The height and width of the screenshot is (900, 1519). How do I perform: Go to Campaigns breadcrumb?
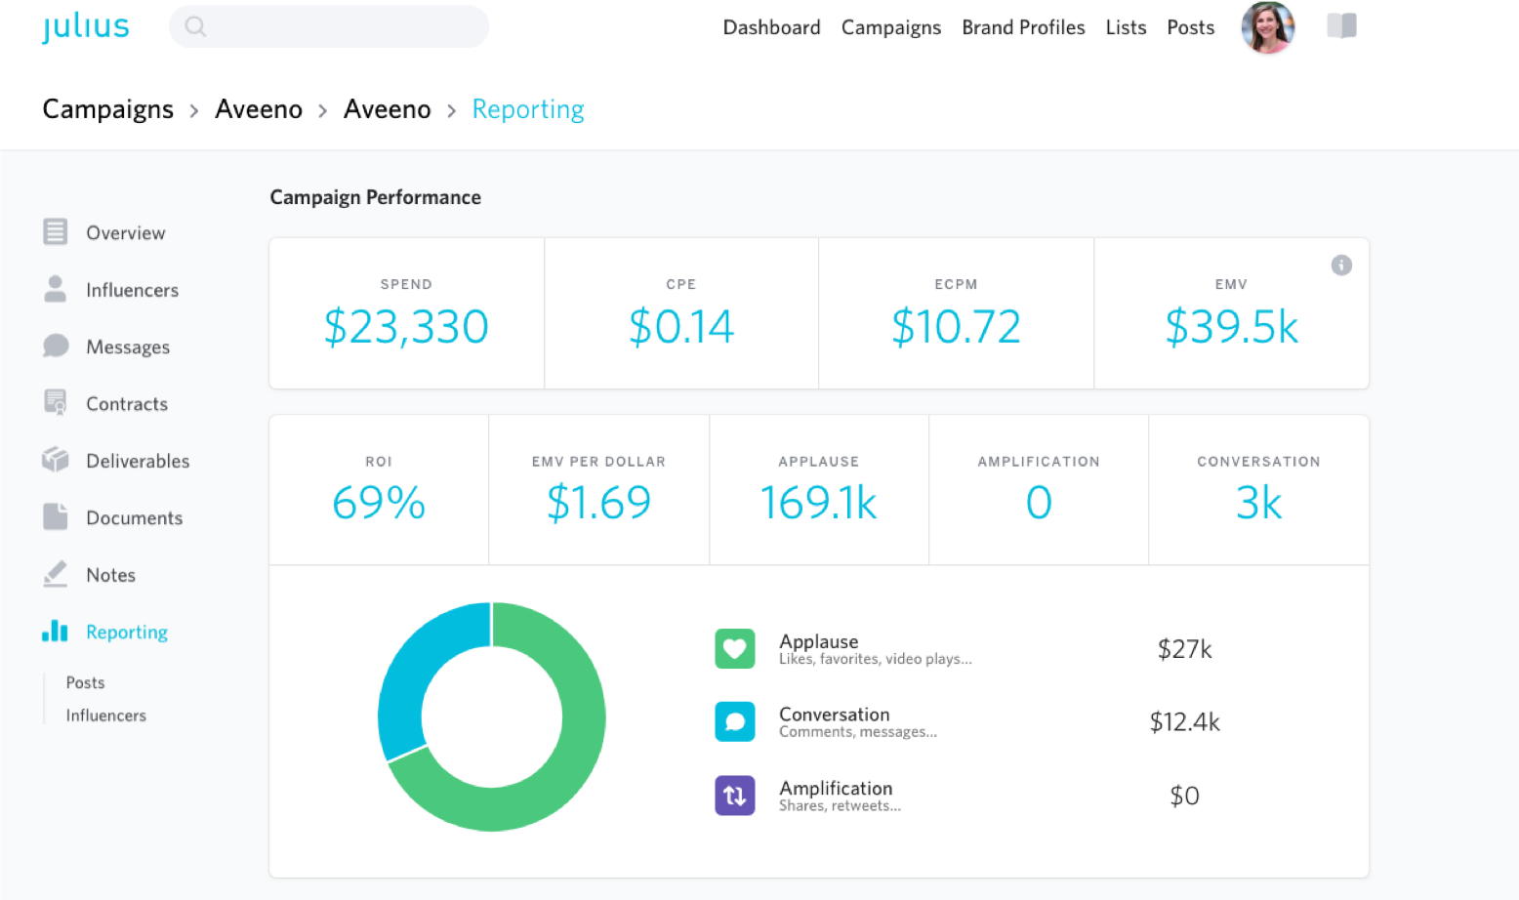(107, 109)
